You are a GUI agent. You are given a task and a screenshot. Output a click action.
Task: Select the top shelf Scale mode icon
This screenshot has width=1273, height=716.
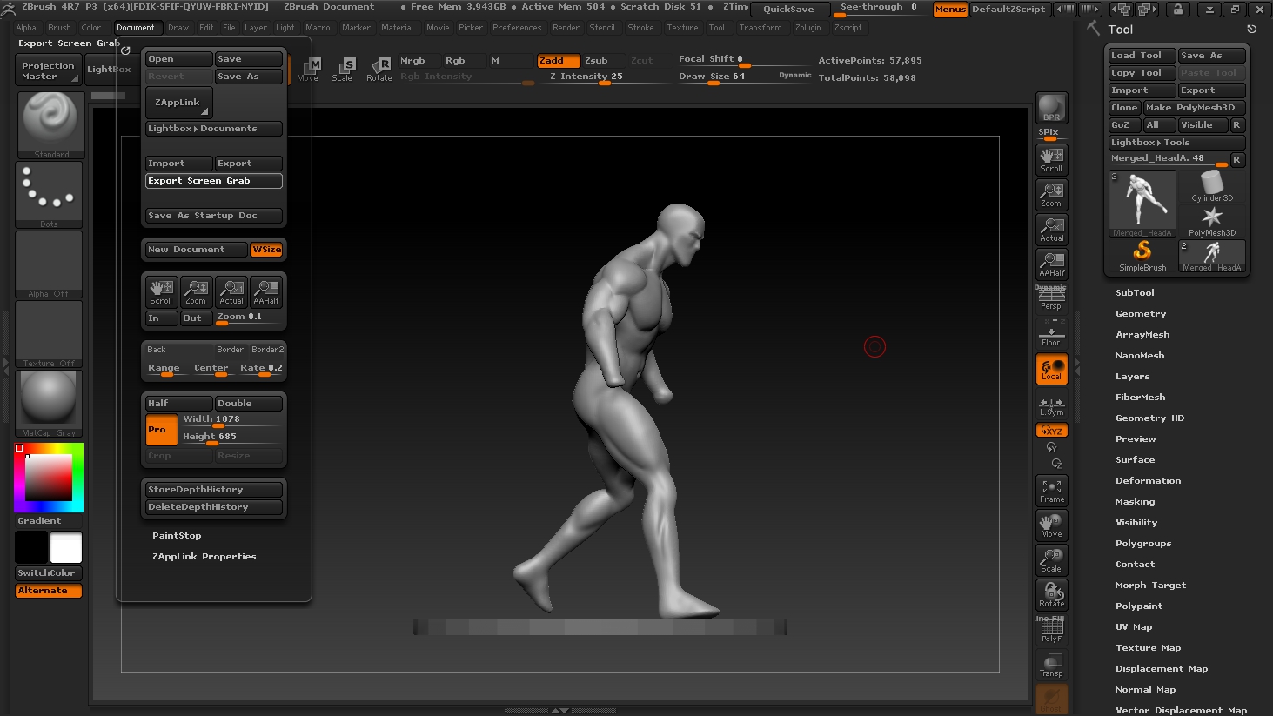coord(343,69)
